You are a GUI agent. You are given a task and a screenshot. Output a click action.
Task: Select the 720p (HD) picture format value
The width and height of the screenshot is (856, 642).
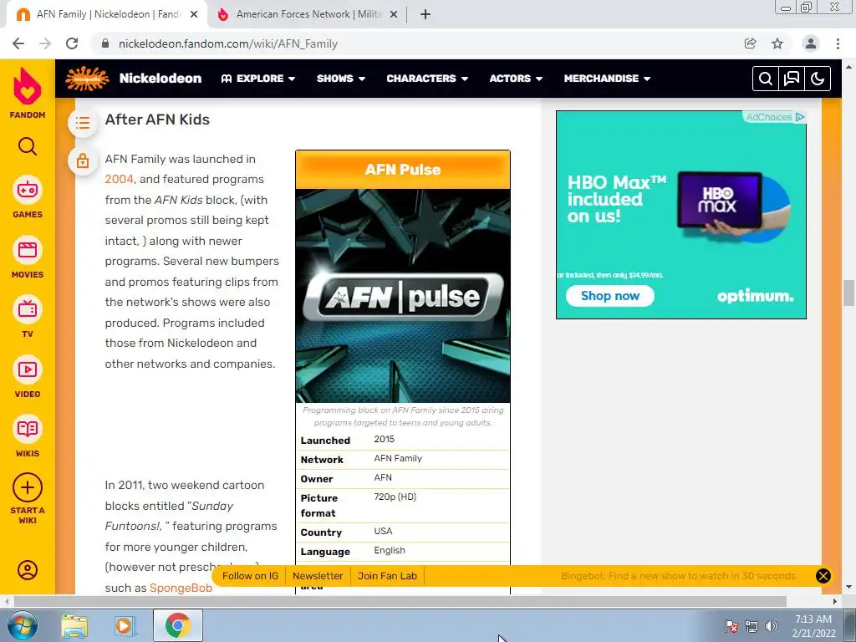395,497
